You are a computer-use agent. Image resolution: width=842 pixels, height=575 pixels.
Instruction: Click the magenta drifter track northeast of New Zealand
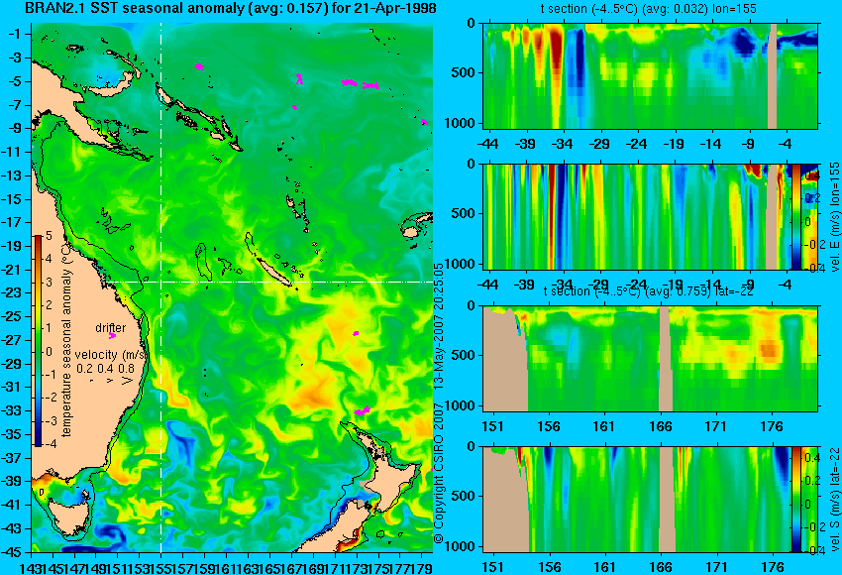pos(363,410)
